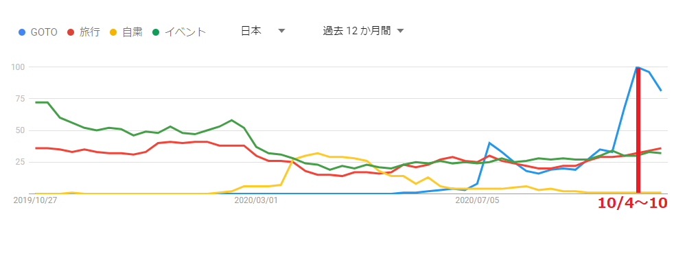The image size is (687, 258).
Task: Open the 日本 region dropdown
Action: (x=263, y=31)
